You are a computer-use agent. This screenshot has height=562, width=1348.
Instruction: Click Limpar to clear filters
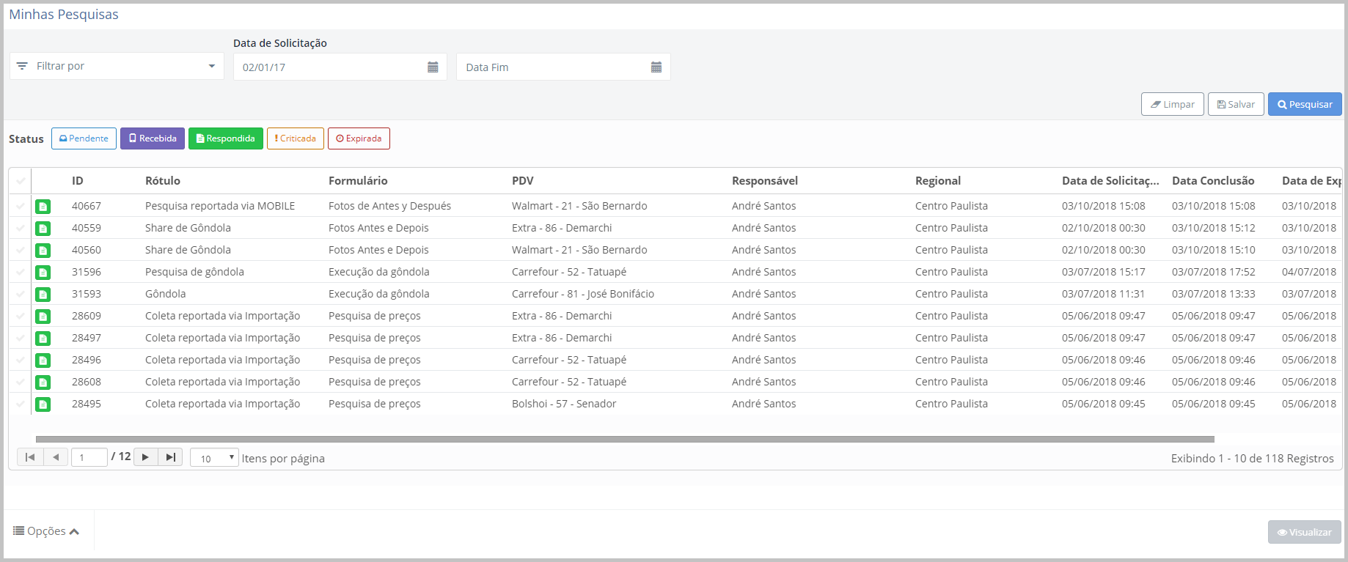click(1172, 104)
